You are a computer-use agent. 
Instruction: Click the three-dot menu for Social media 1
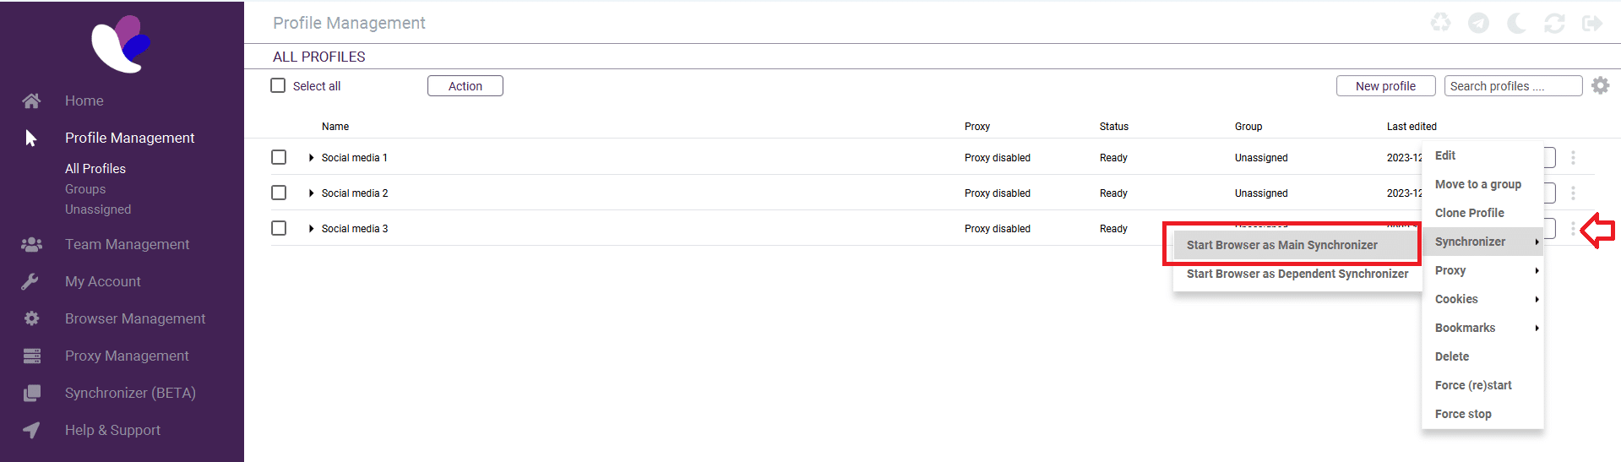(x=1573, y=158)
